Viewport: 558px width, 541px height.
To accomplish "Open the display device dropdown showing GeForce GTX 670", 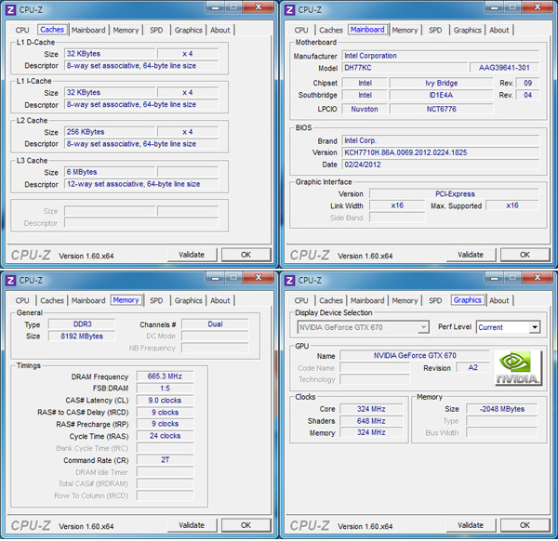I will coord(363,327).
